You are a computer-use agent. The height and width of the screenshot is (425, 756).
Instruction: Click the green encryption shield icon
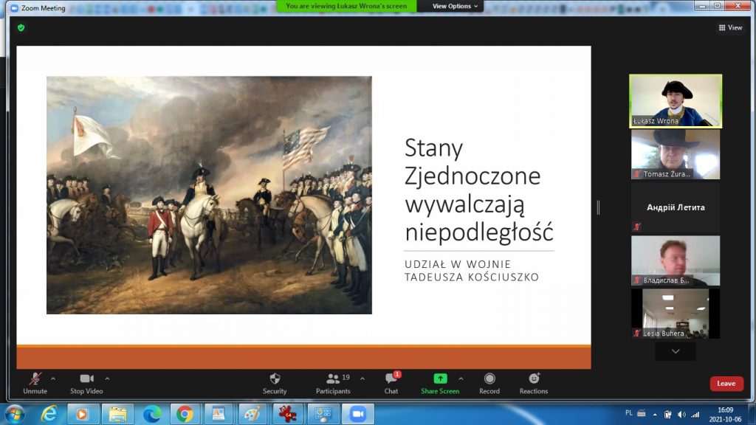tap(21, 27)
